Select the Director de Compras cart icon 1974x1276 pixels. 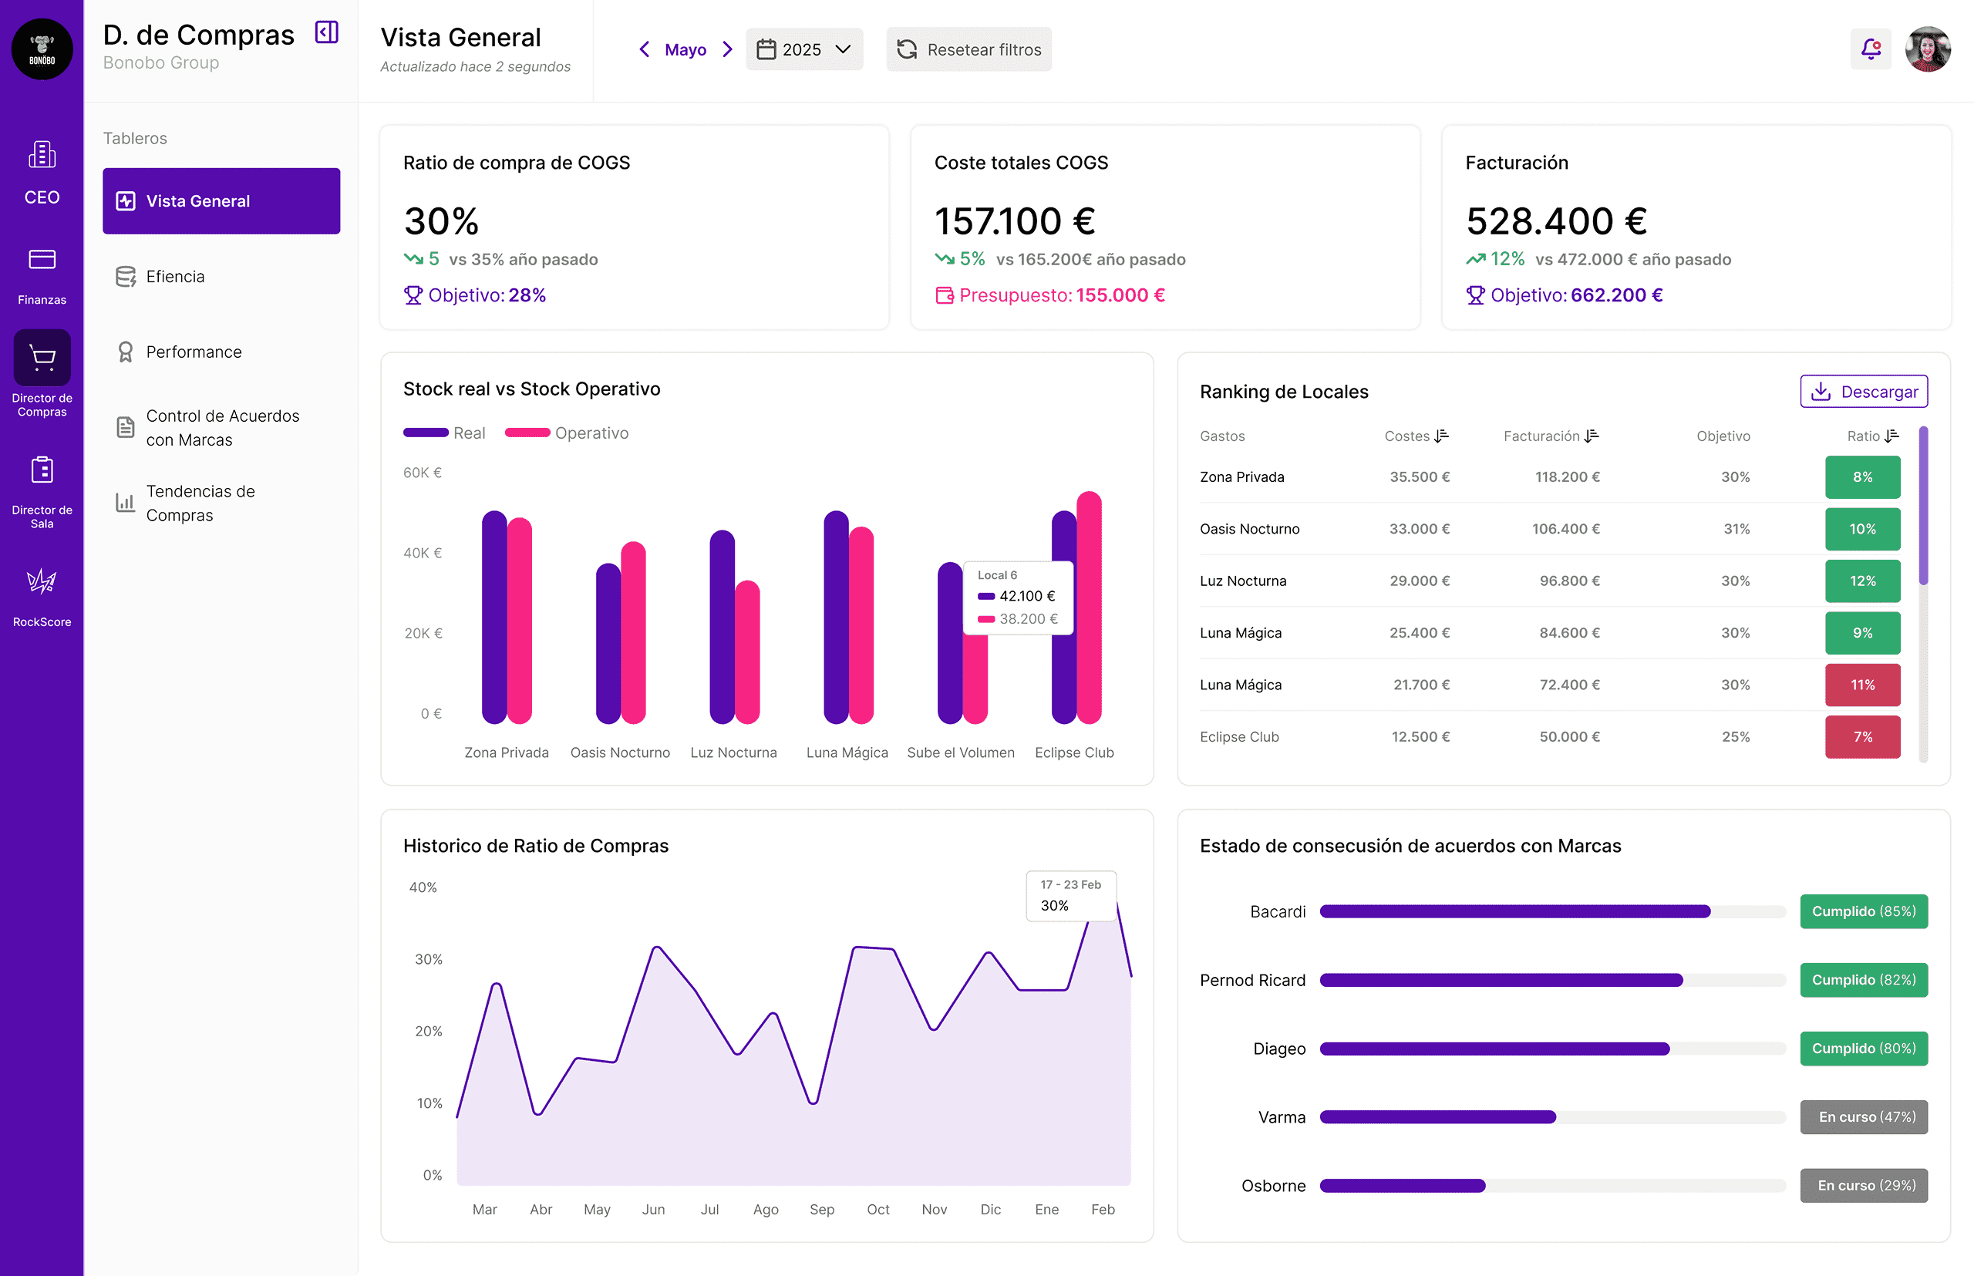[x=42, y=357]
